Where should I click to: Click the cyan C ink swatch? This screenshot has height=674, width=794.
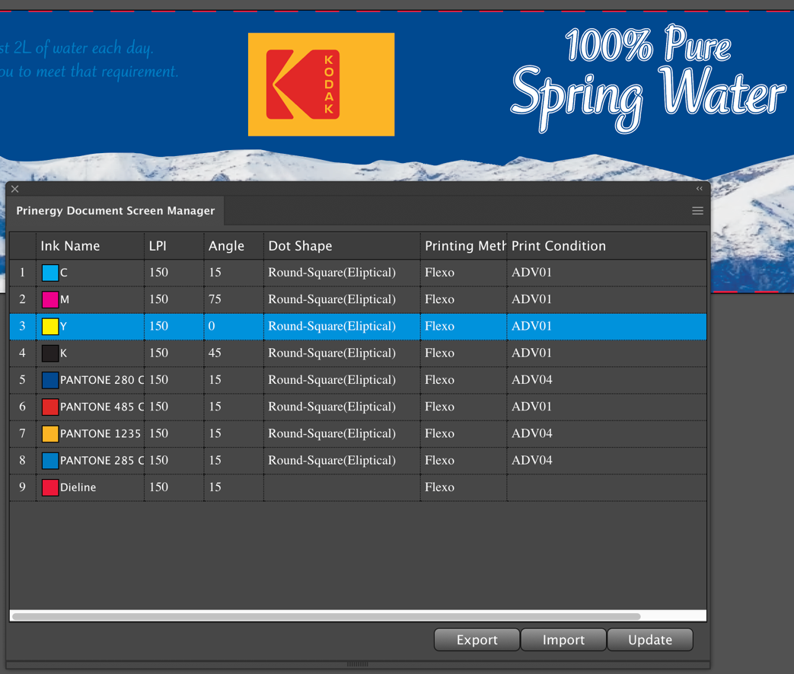click(50, 273)
